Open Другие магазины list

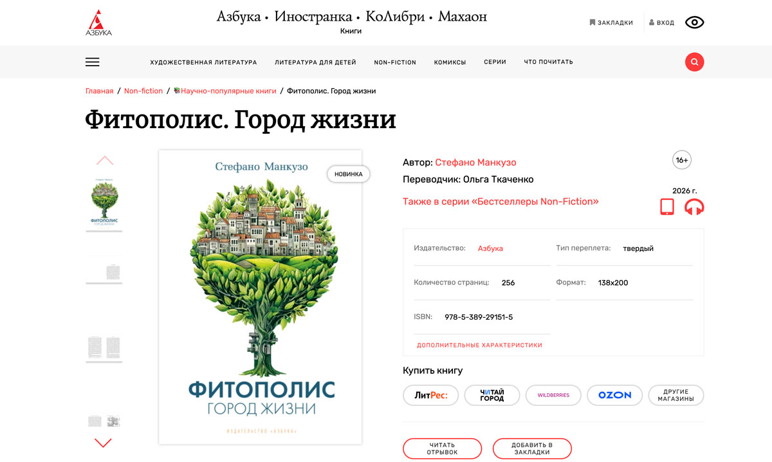[676, 395]
